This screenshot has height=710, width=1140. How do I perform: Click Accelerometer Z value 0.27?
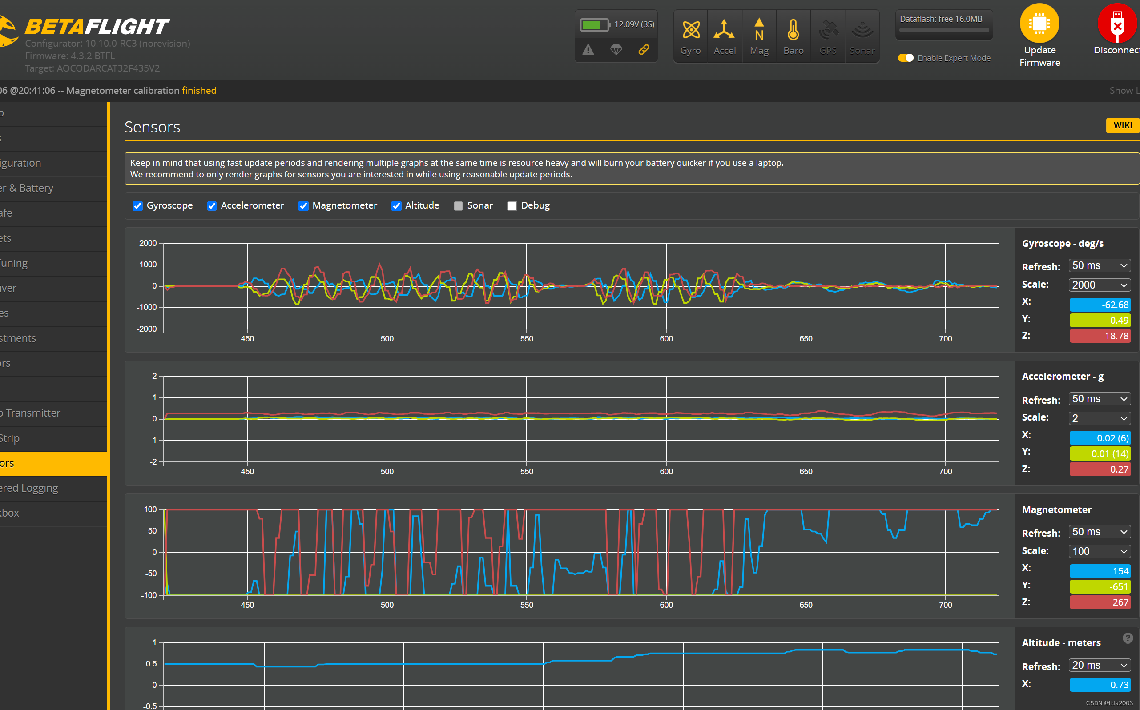pos(1100,469)
